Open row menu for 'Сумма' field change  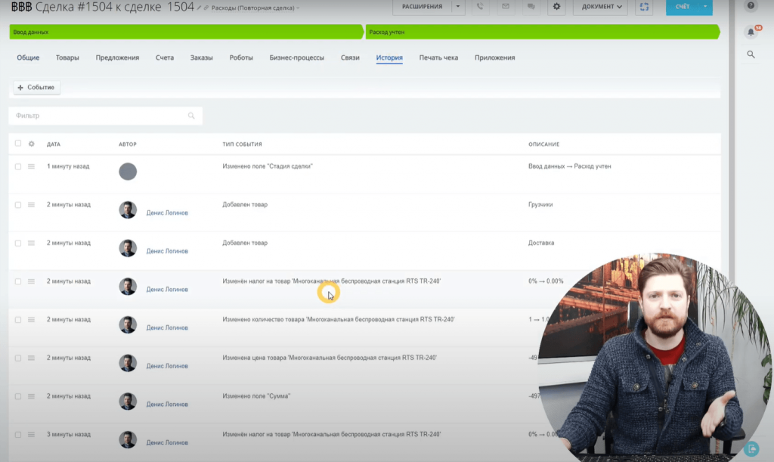pyautogui.click(x=31, y=396)
